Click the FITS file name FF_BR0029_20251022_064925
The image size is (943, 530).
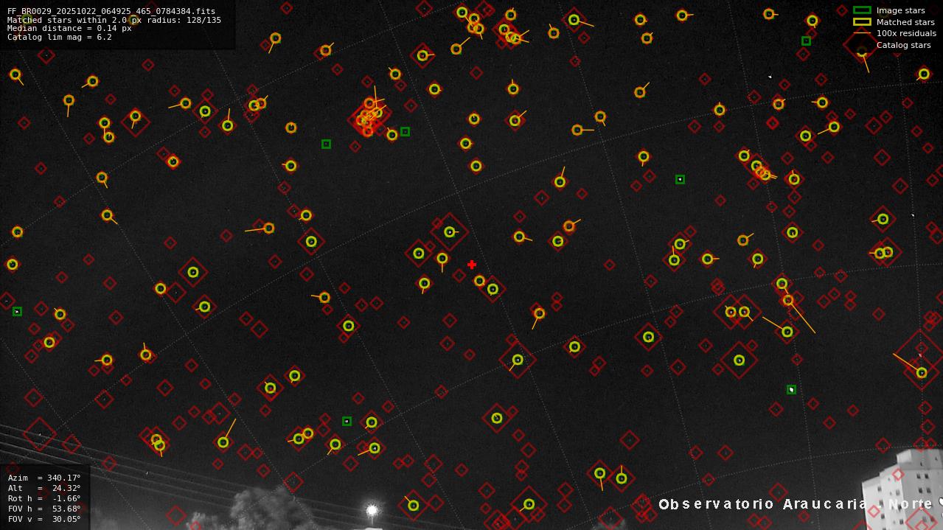coord(111,12)
